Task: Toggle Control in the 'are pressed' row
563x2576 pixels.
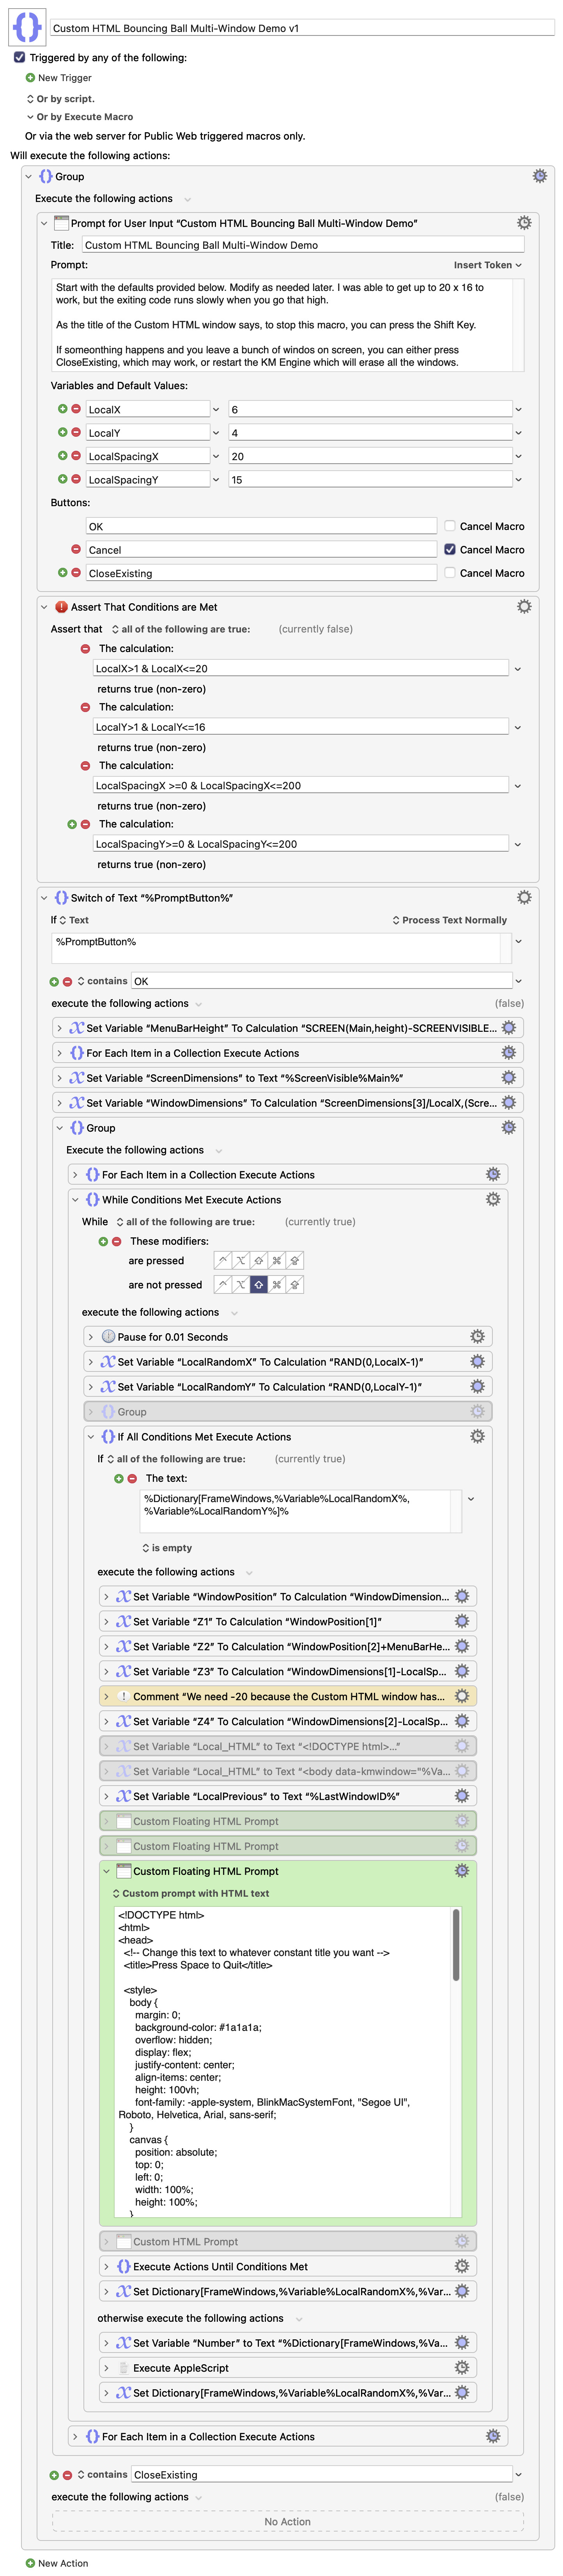Action: (x=223, y=1261)
